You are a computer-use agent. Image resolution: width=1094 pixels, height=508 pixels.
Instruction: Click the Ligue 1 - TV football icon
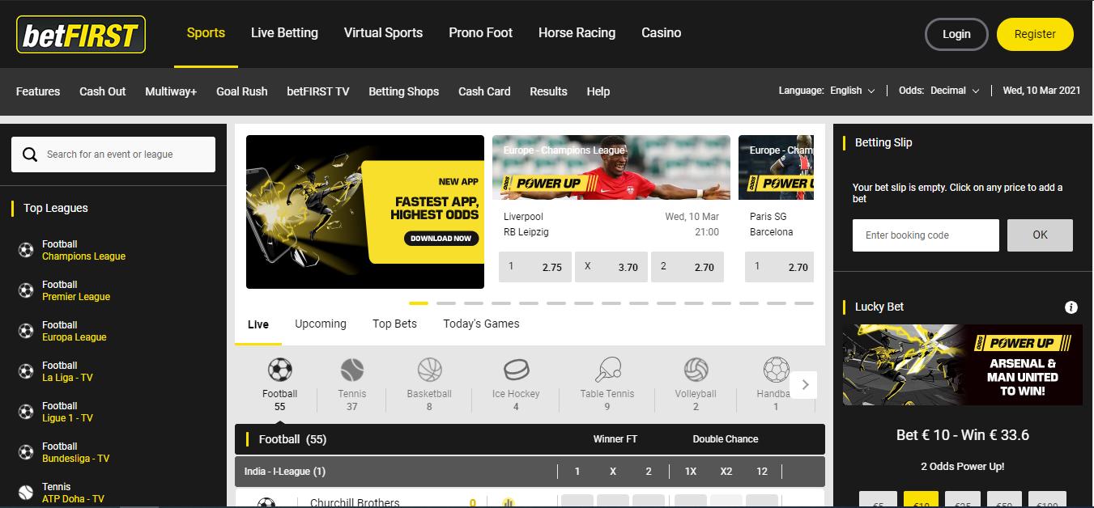point(26,412)
